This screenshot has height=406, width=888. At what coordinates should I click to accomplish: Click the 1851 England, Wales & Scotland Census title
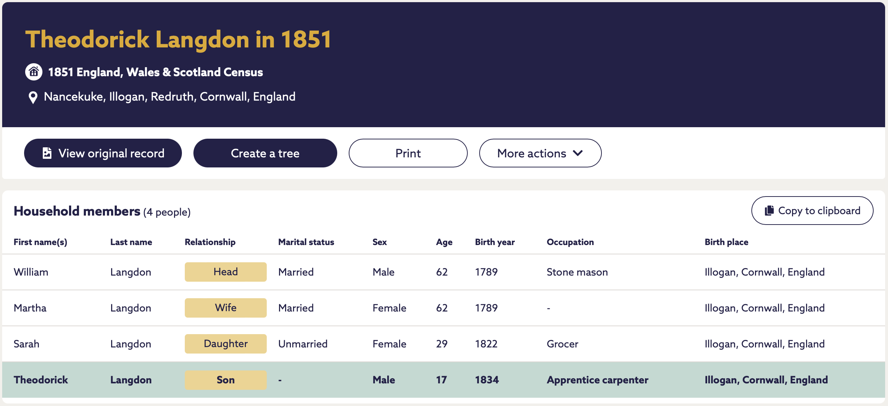pos(155,72)
